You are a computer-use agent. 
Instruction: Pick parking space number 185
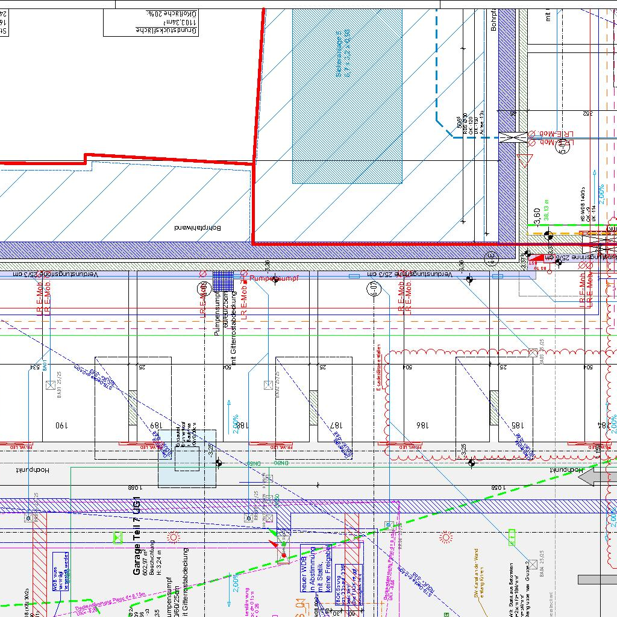tap(516, 425)
